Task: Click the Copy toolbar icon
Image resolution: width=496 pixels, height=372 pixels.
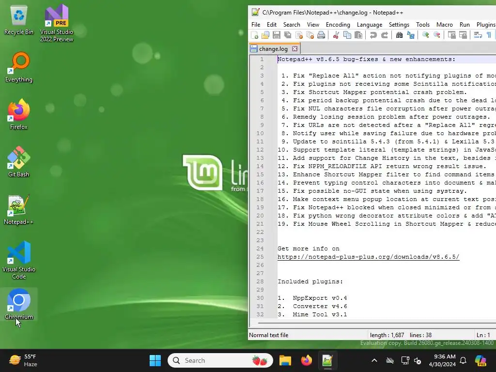Action: tap(347, 35)
